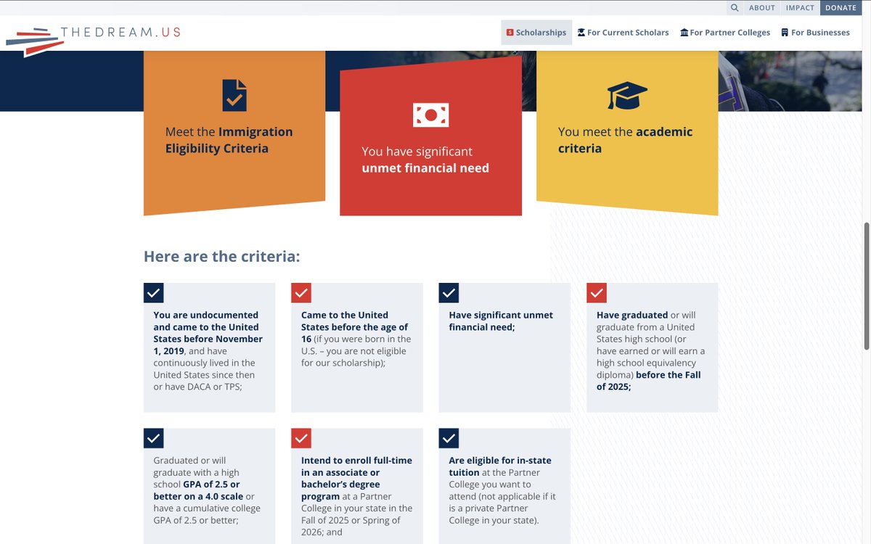Select the academic criteria card text
The width and height of the screenshot is (871, 544).
coord(625,140)
